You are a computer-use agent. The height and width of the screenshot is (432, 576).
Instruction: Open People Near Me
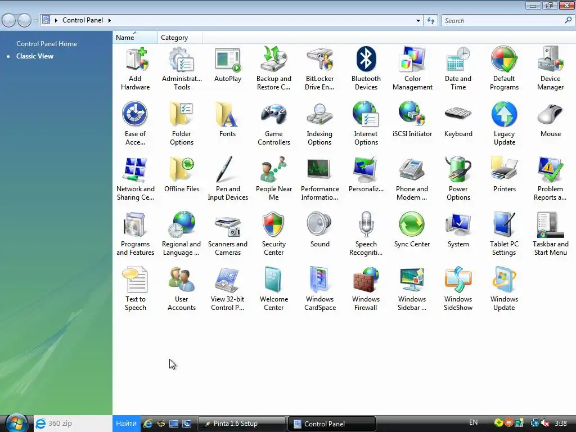274,178
